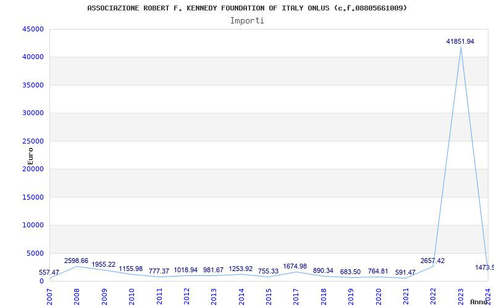494x308 pixels.
Task: Select the 2011 year tick label
Action: click(x=159, y=297)
